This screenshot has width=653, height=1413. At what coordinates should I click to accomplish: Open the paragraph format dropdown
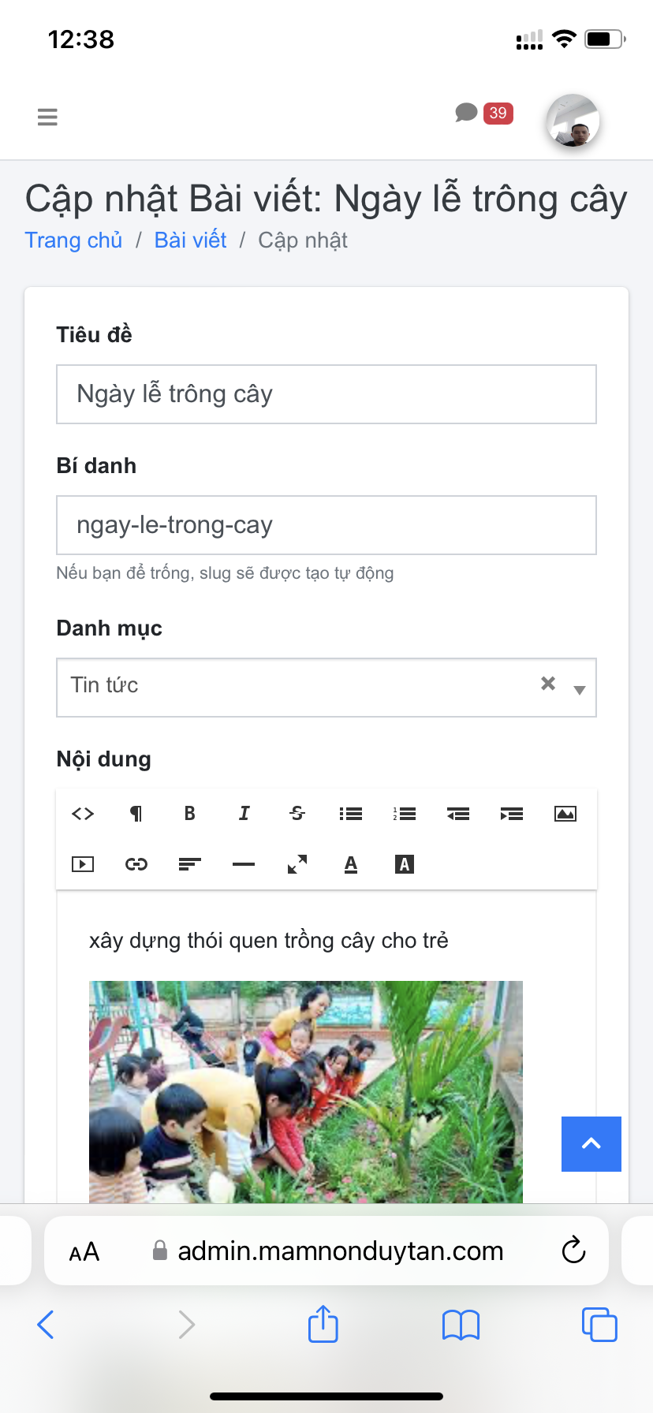click(136, 814)
